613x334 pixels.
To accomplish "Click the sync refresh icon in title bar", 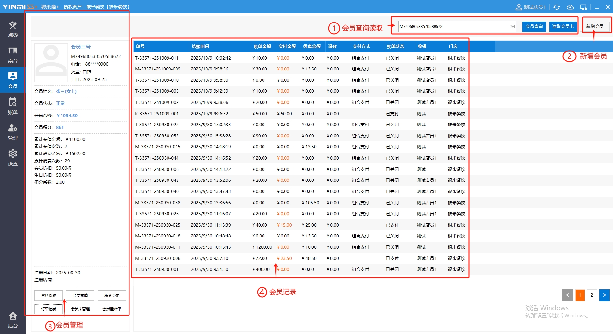I will click(557, 7).
